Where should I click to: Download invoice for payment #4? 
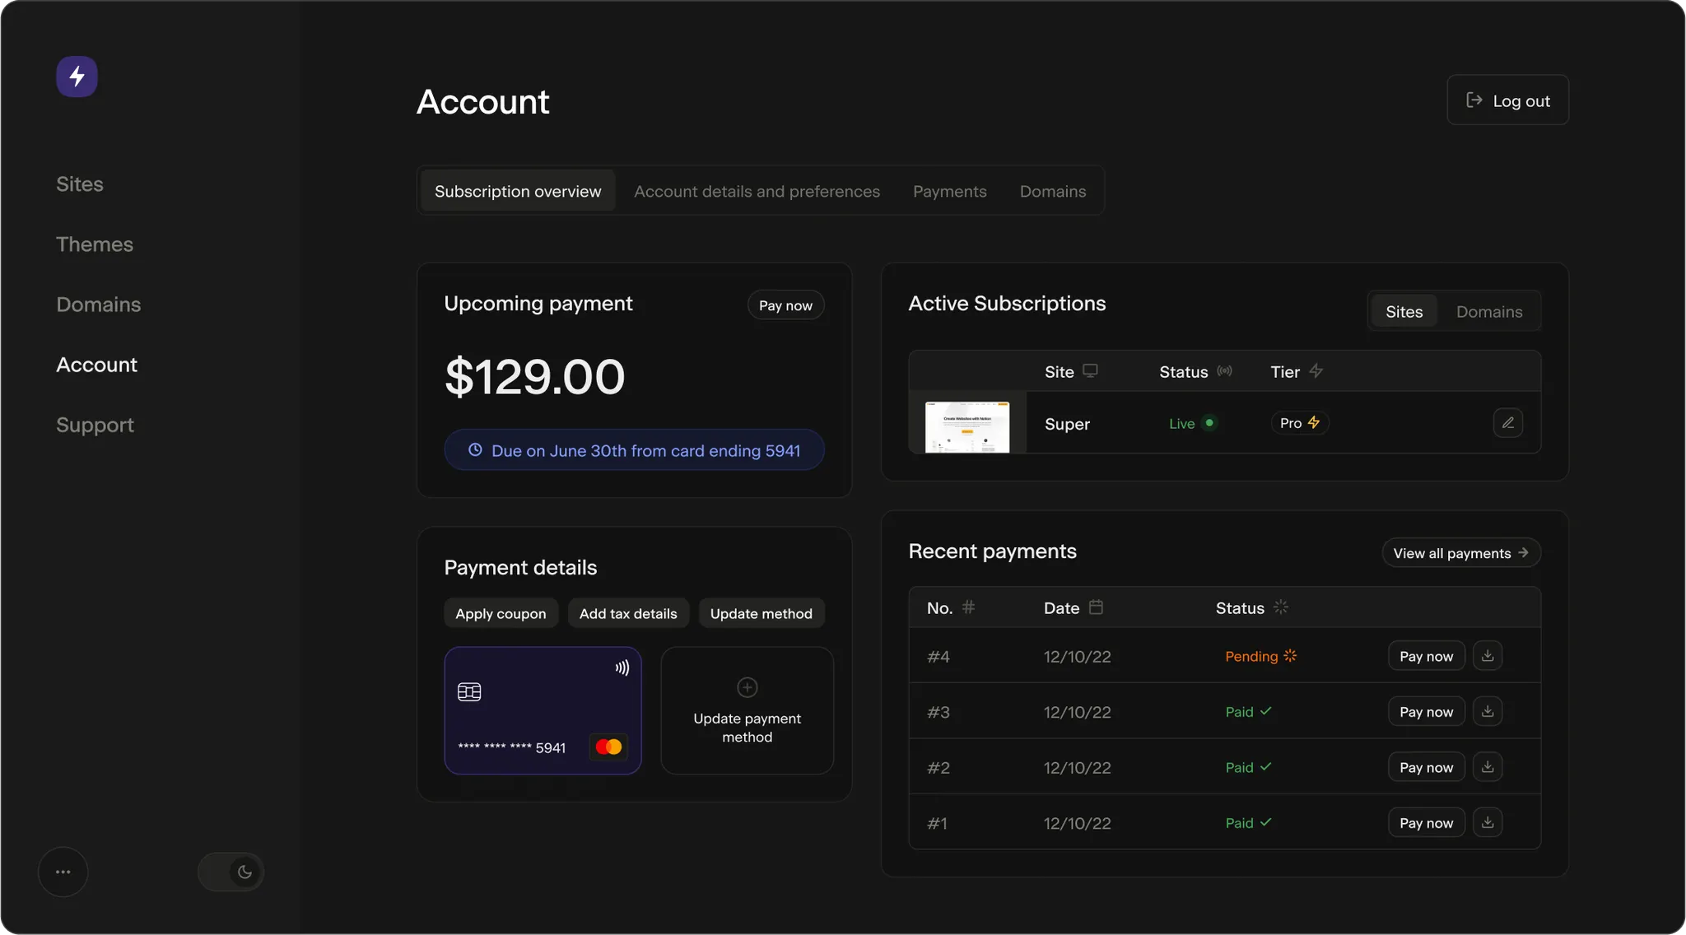point(1487,656)
